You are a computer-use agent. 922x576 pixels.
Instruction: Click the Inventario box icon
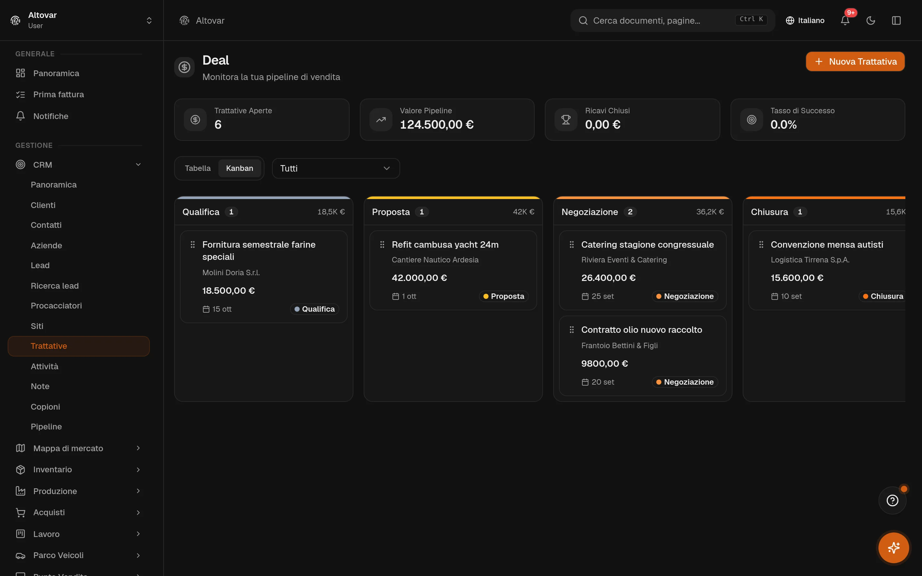[20, 469]
